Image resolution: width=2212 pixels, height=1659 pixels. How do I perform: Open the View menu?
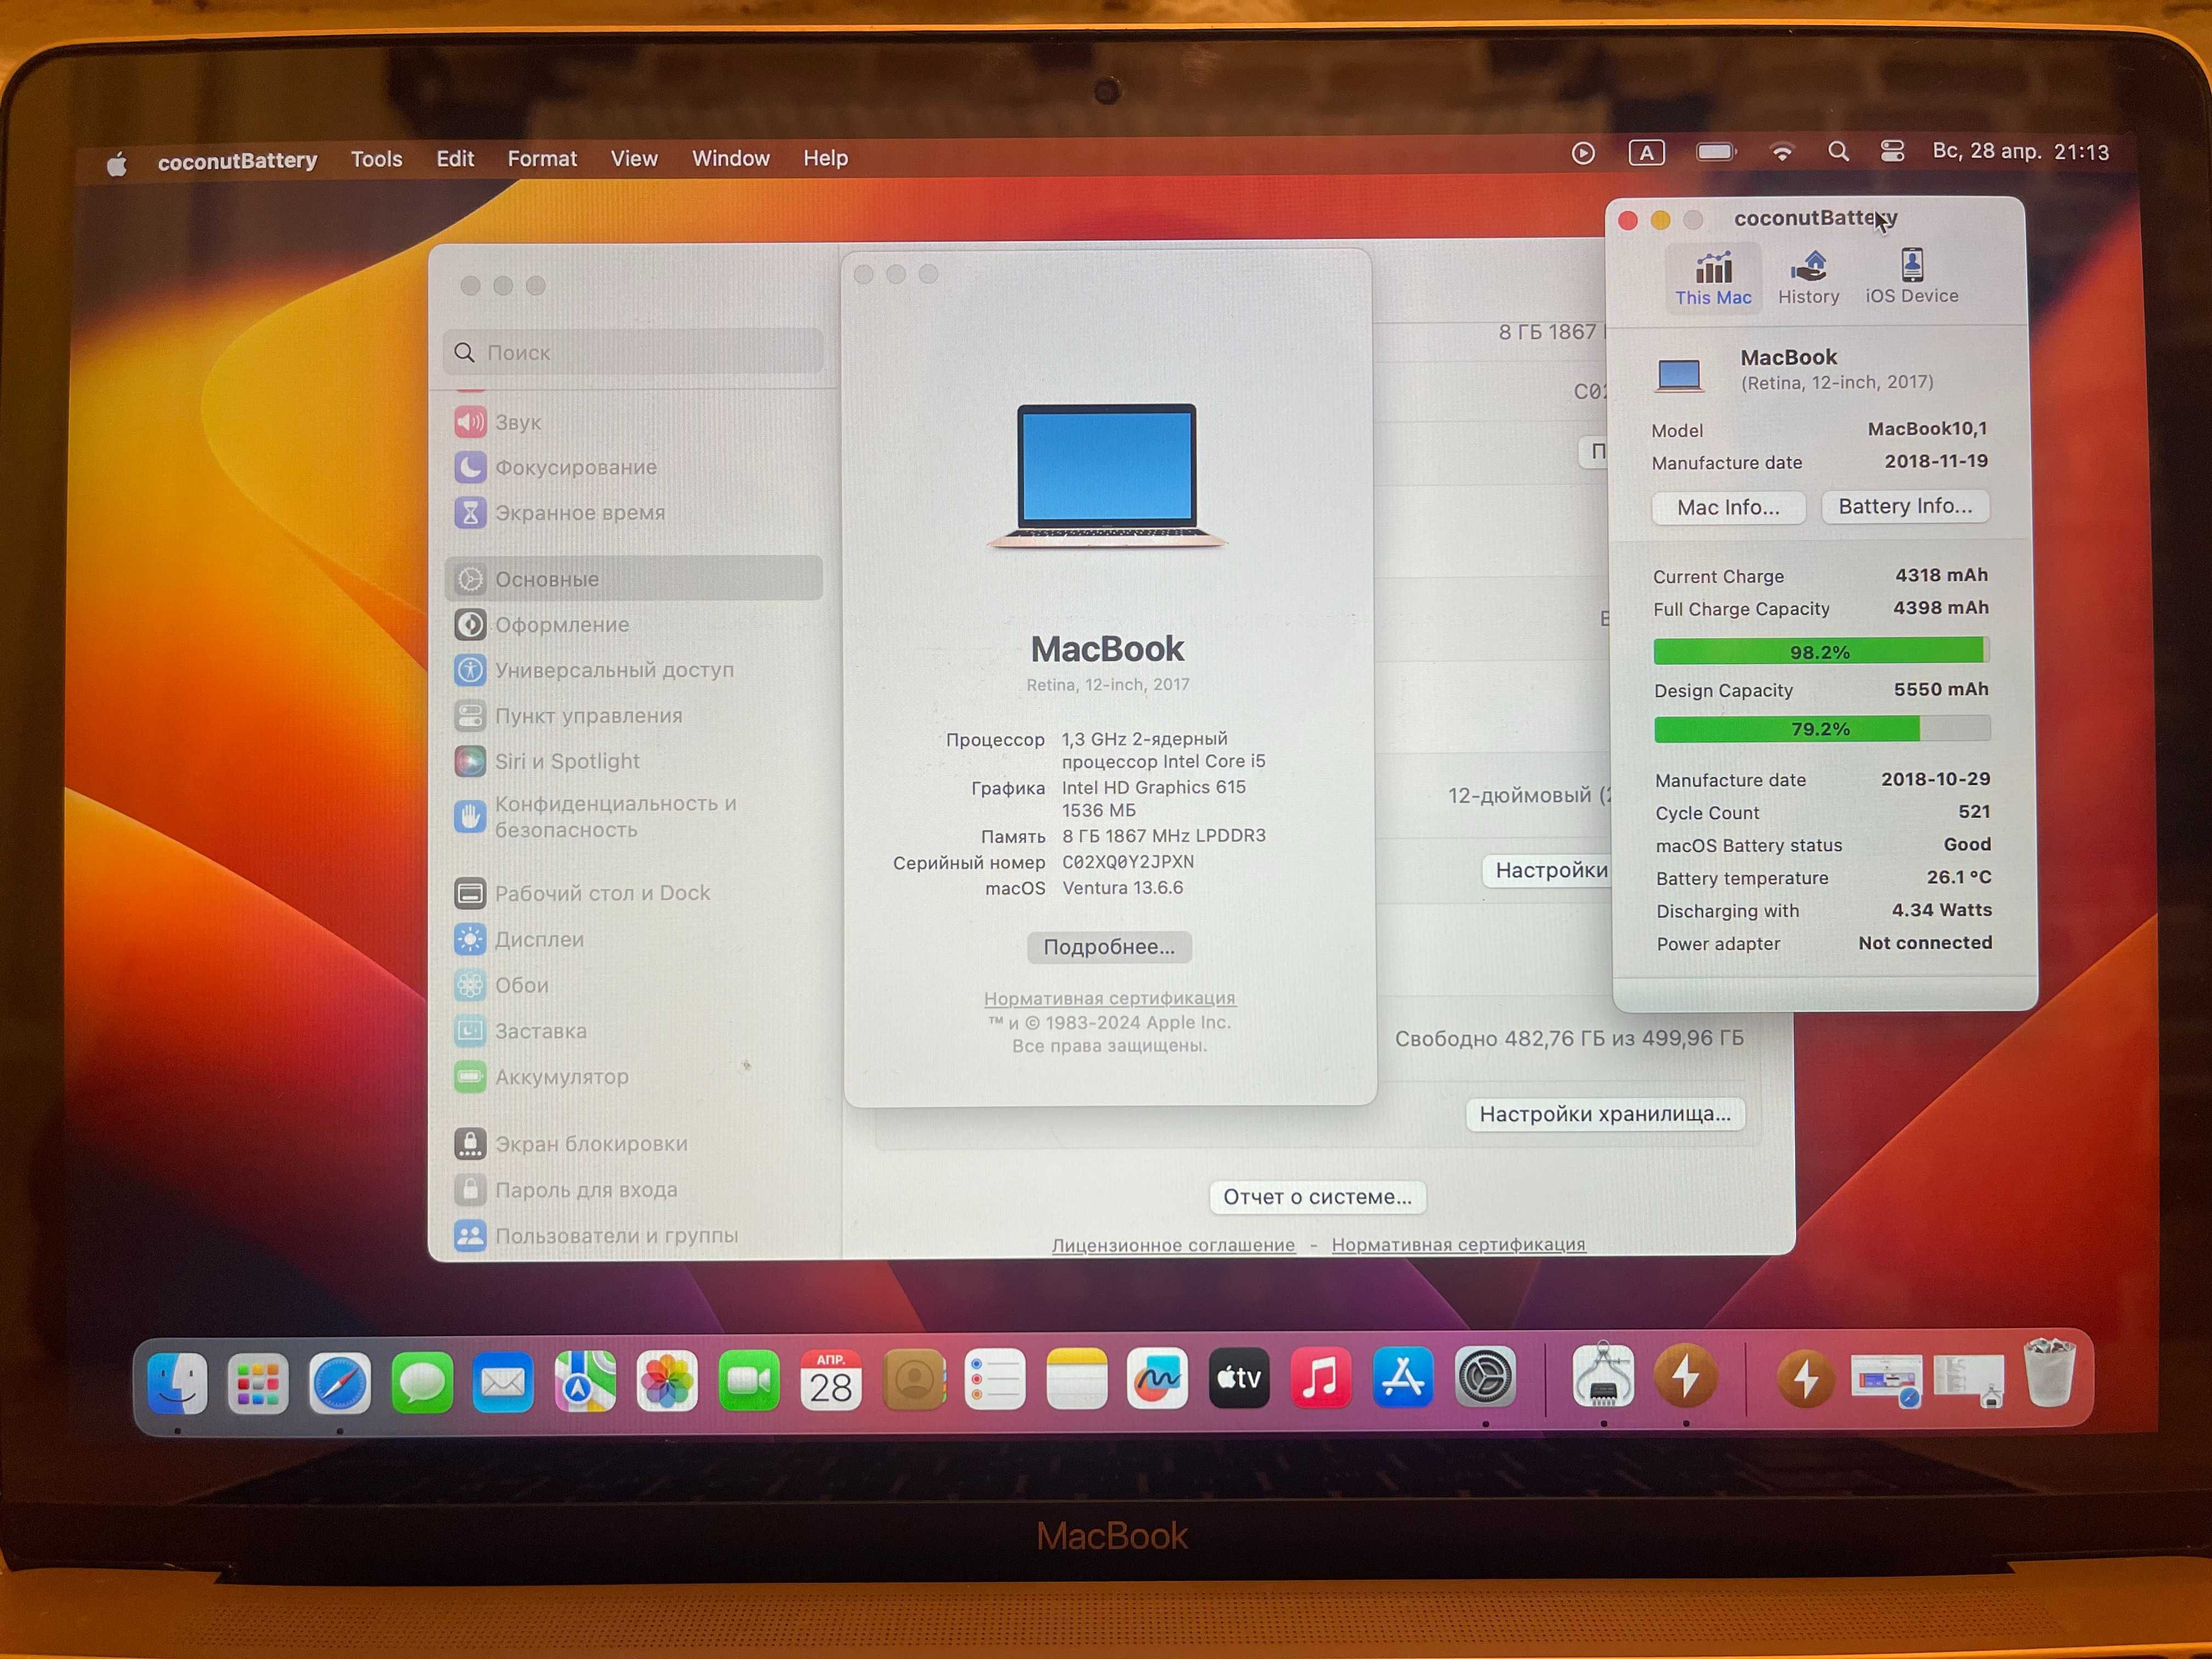(634, 158)
